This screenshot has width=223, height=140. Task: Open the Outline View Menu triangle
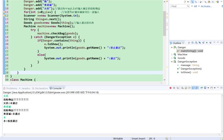coord(214,42)
